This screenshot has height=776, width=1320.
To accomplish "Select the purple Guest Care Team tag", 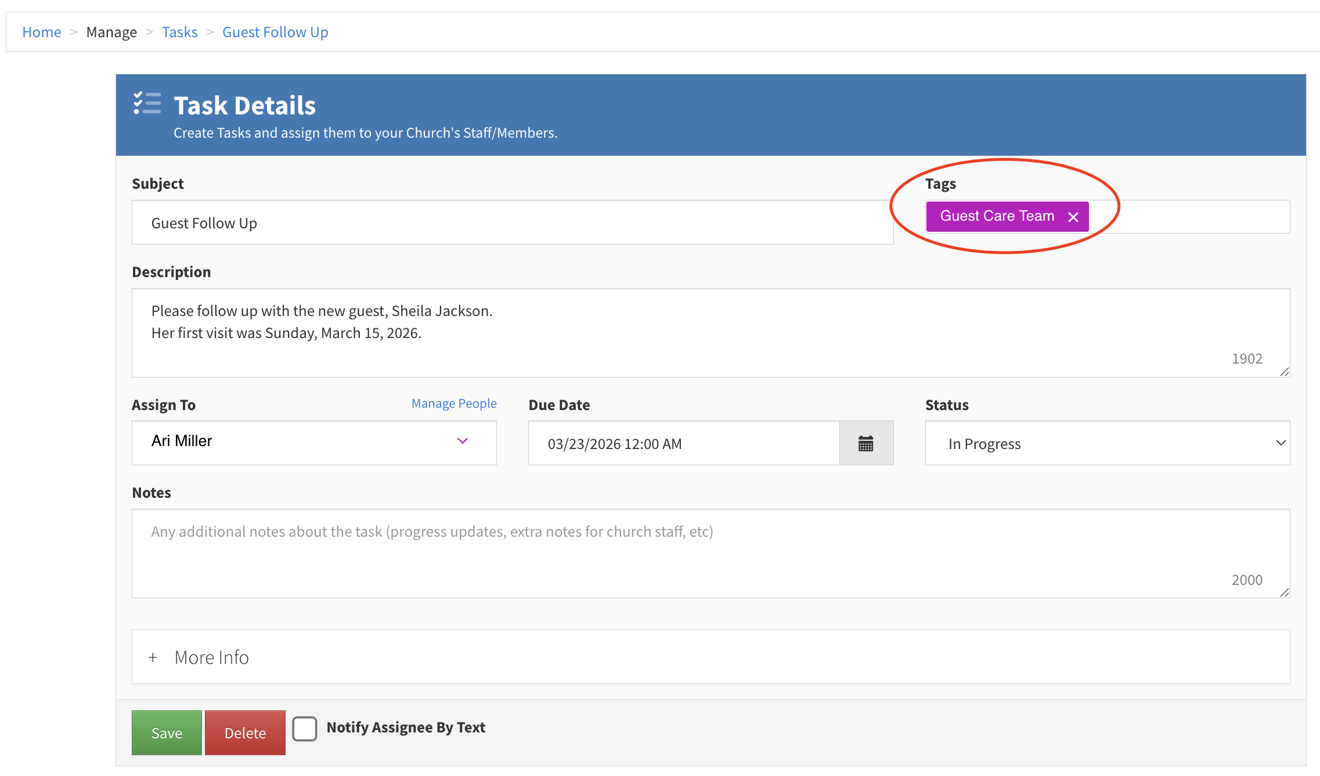I will pos(997,216).
